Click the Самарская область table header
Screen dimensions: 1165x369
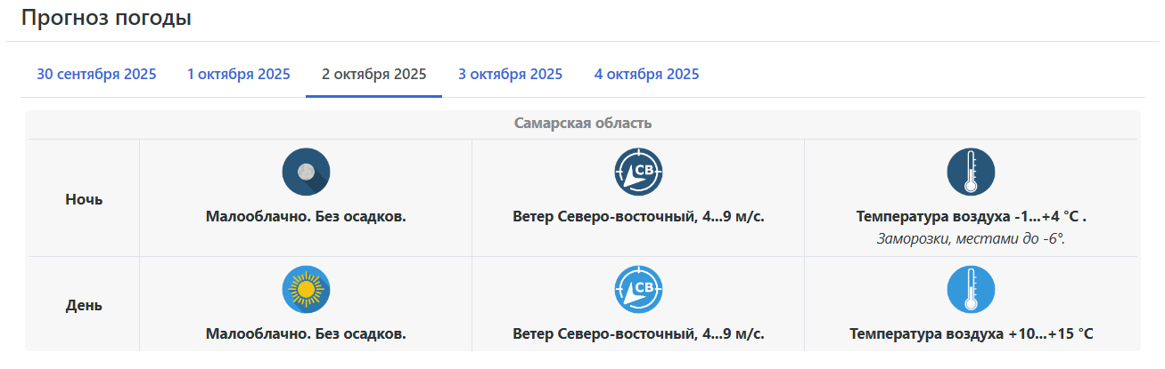tap(583, 123)
